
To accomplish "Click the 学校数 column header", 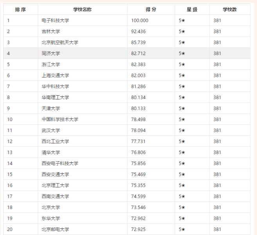I will click(x=230, y=9).
